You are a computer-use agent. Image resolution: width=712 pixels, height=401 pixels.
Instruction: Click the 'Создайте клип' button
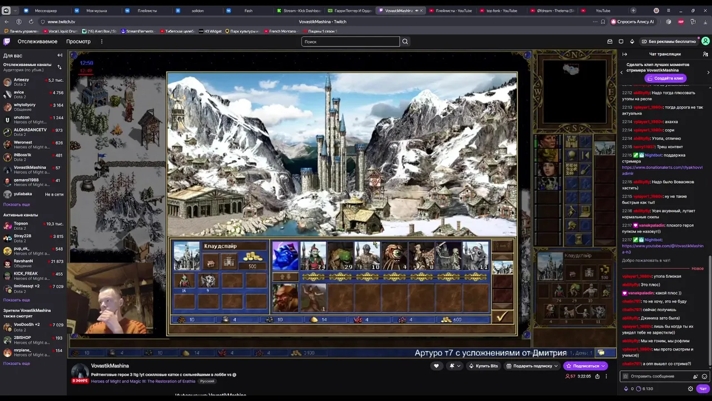pos(665,79)
